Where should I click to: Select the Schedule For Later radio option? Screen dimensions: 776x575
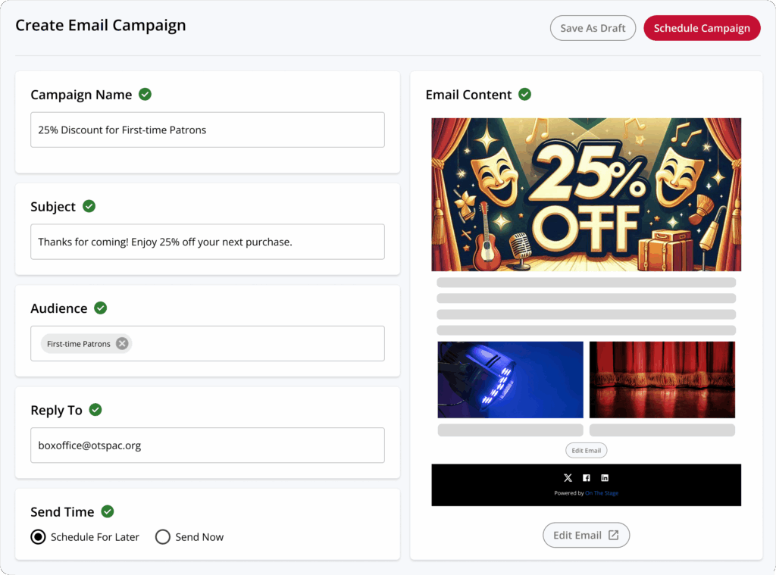pos(38,537)
